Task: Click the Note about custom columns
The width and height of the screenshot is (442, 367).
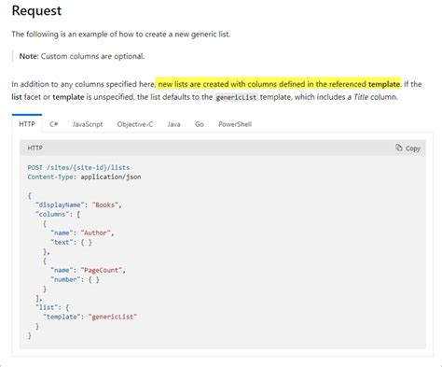Action: click(x=82, y=56)
